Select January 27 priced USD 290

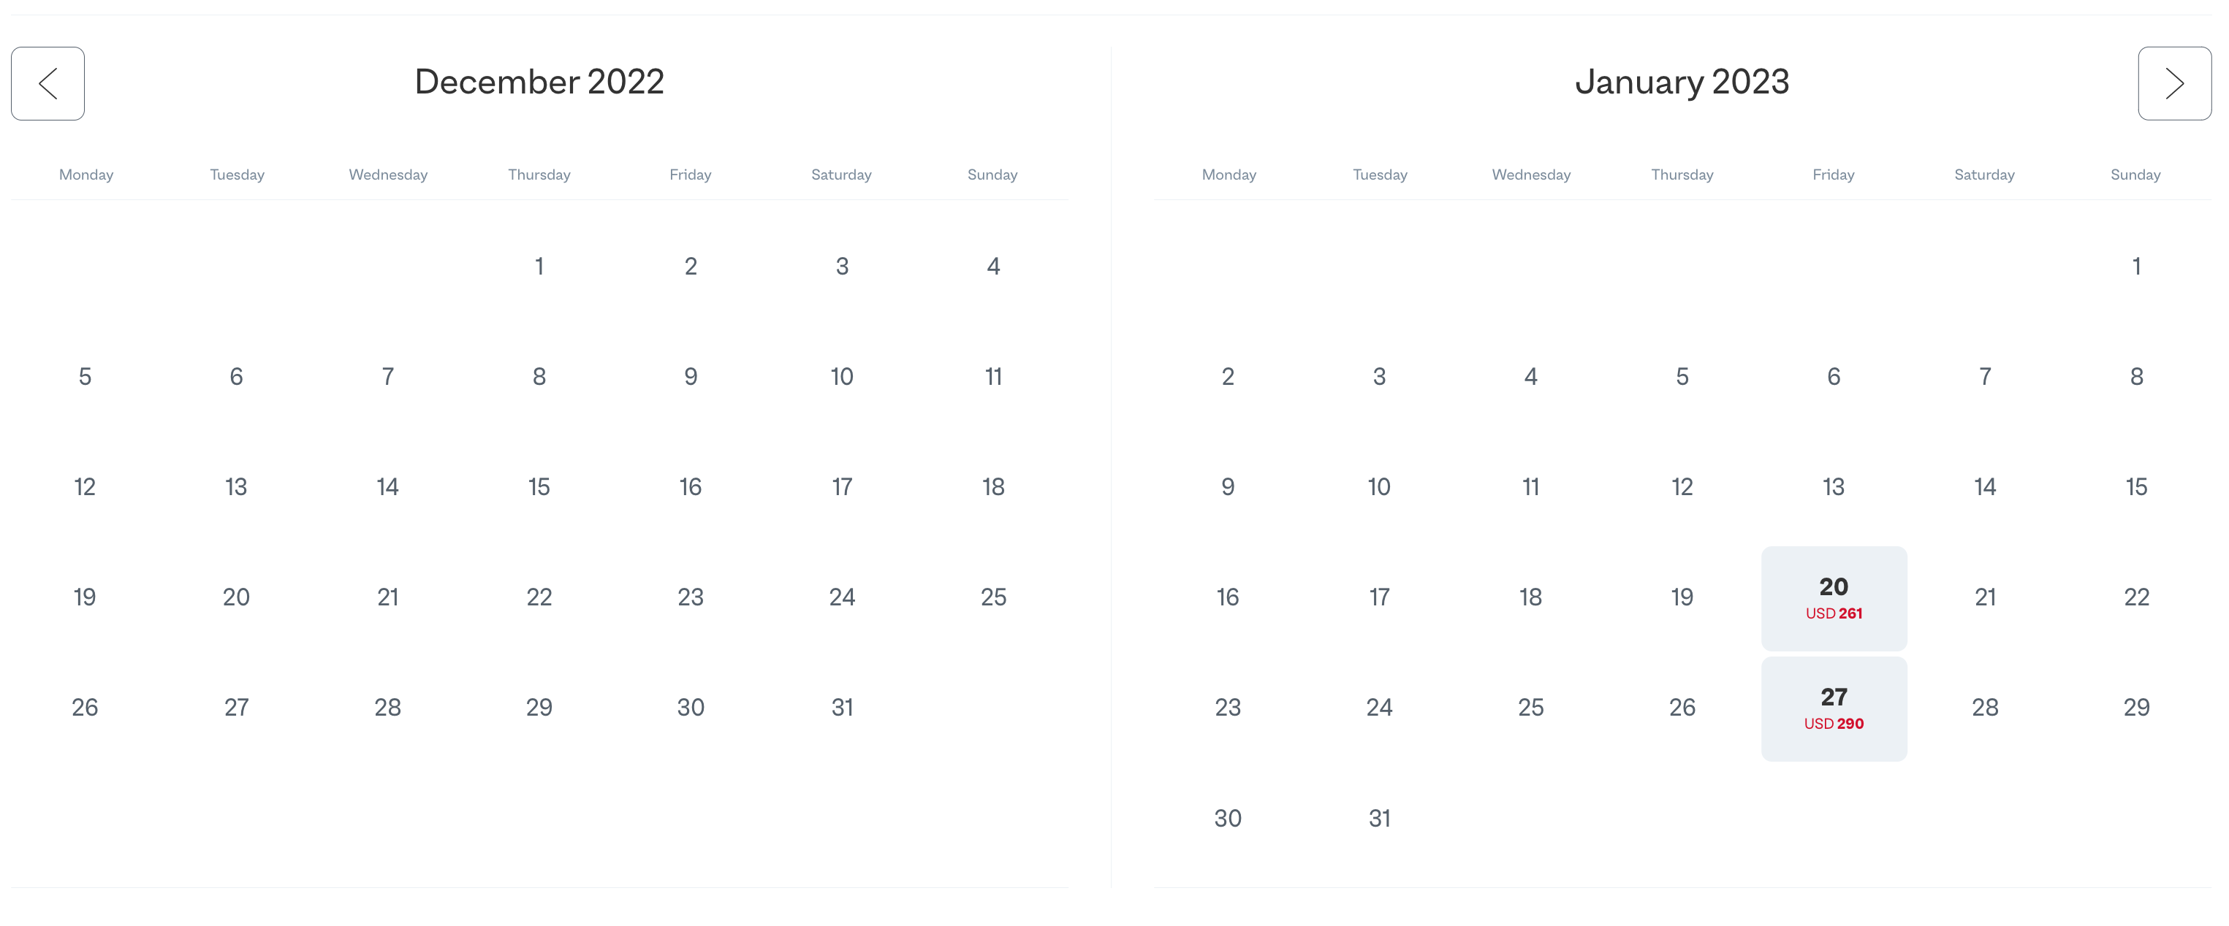point(1834,708)
